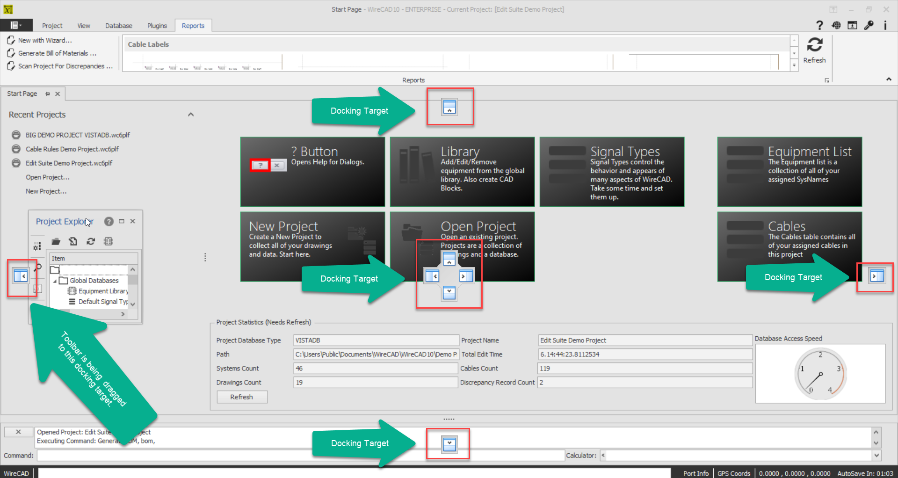
Task: Open the View ribbon tab
Action: pos(84,26)
